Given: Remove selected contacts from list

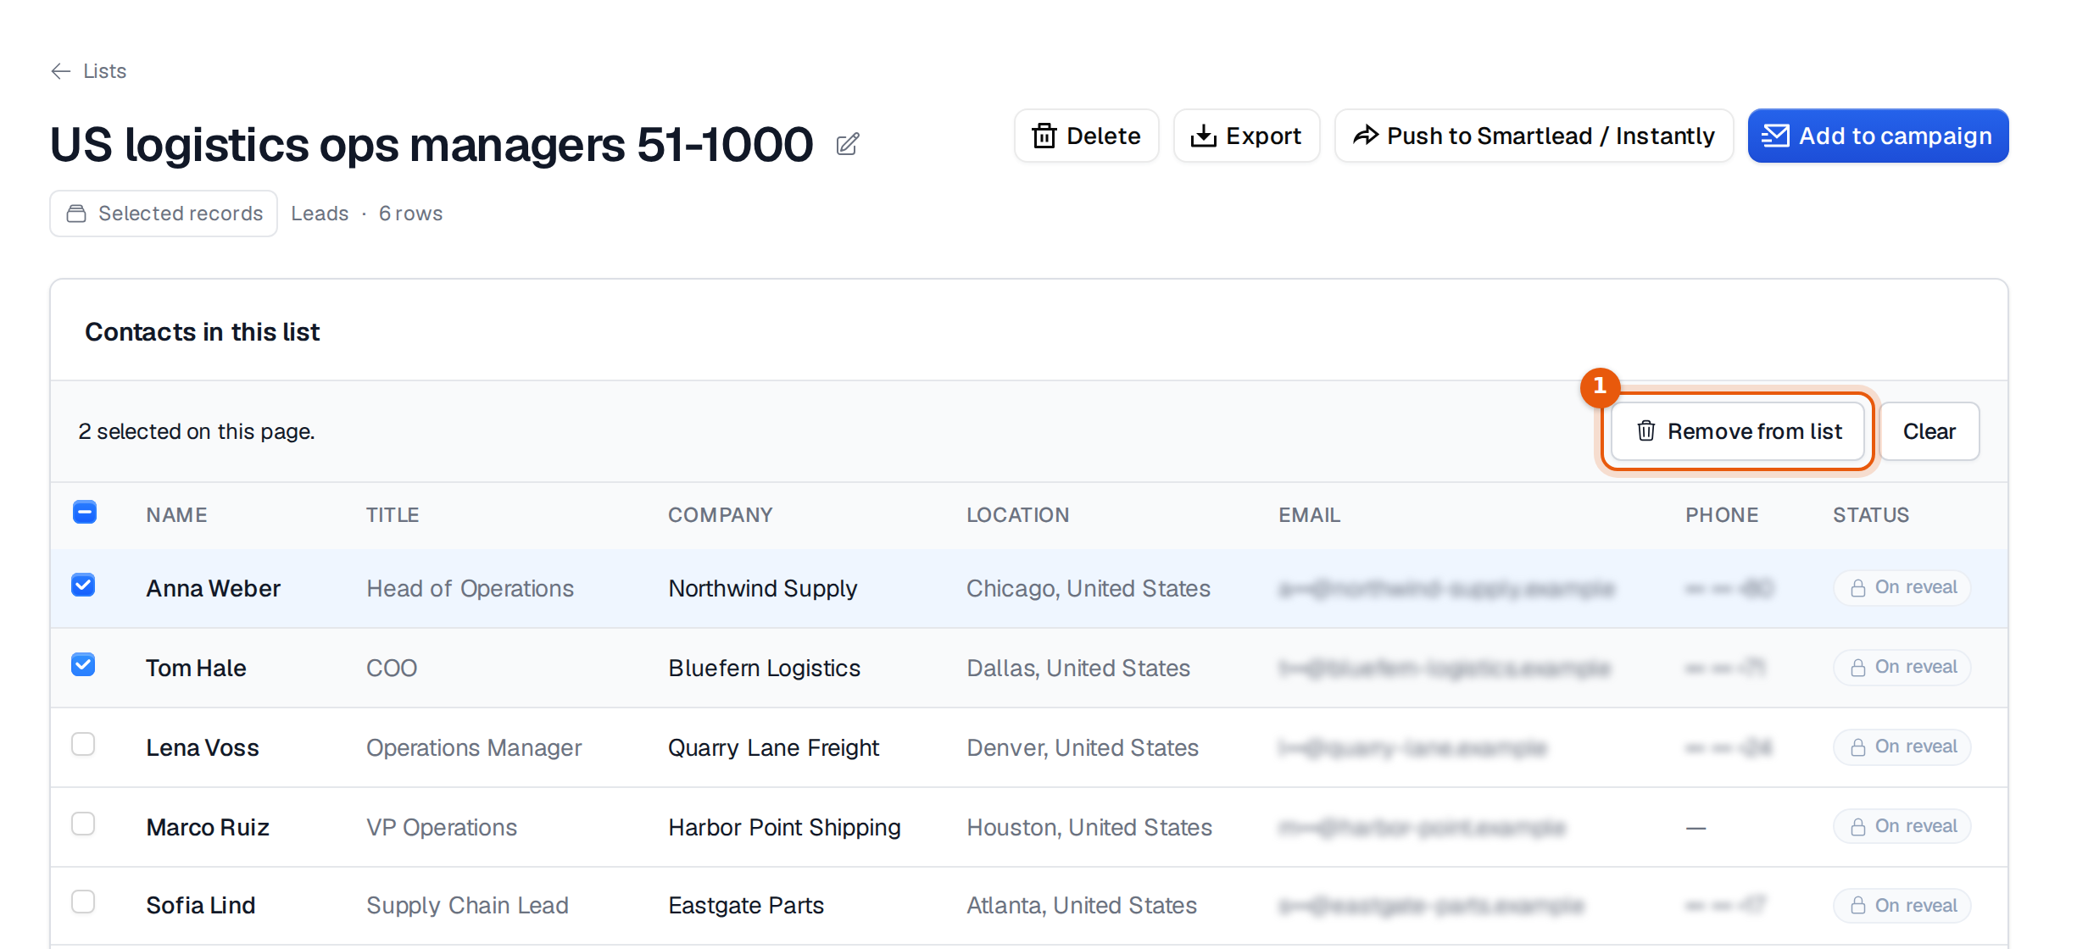Looking at the screenshot, I should pos(1737,431).
